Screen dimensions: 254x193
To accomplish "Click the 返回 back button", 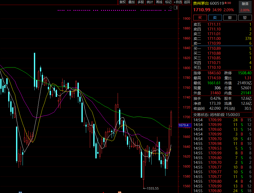I will pos(187,2).
